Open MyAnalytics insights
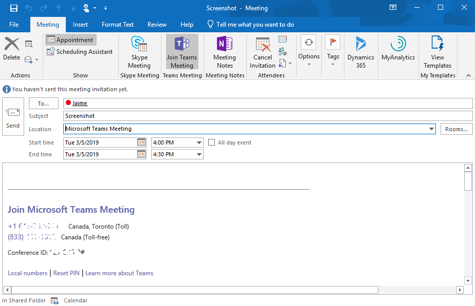This screenshot has width=475, height=306. coord(398,51)
